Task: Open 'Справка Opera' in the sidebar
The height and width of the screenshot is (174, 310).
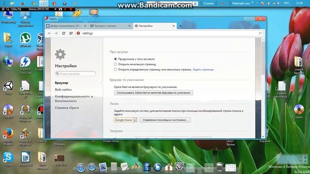Action: click(x=67, y=108)
